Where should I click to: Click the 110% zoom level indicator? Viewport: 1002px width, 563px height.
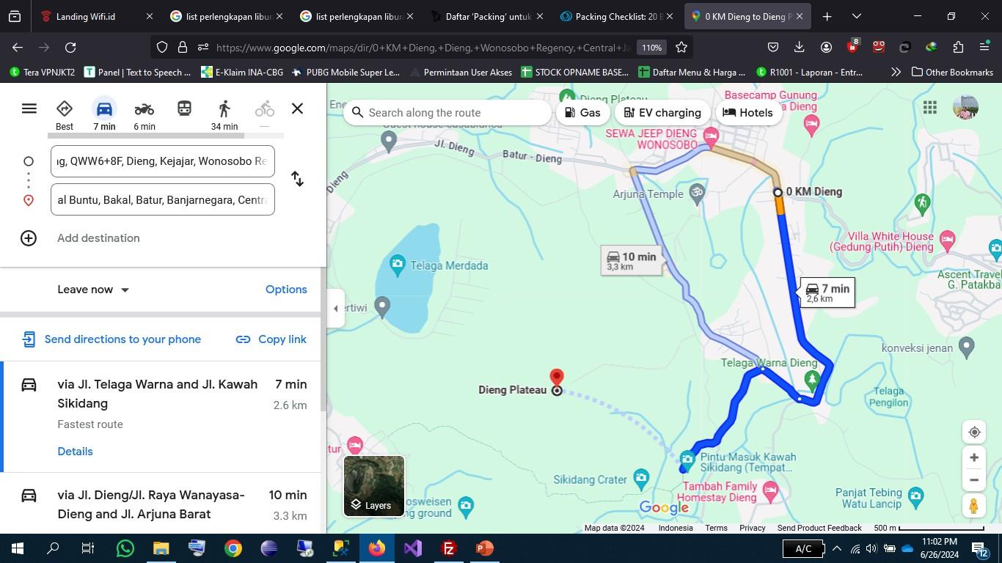[x=651, y=48]
